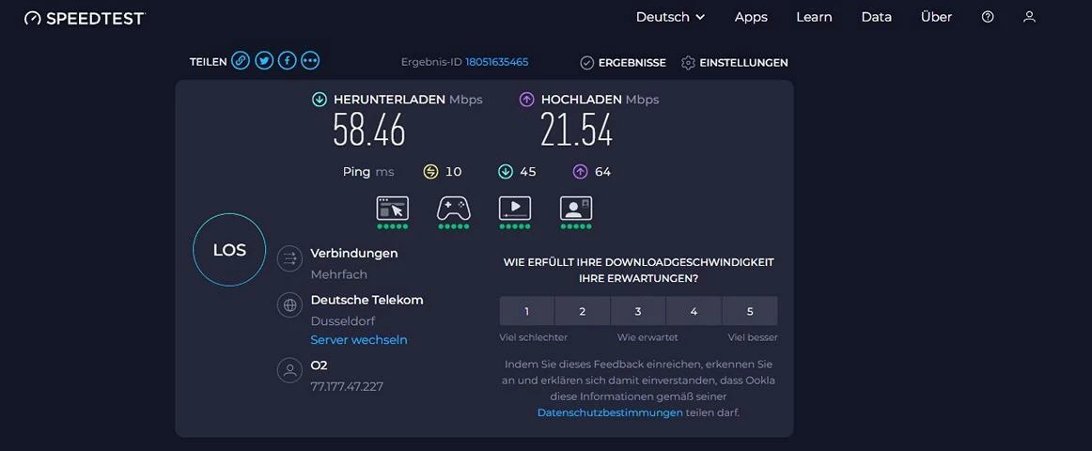Copy the result link via share icon
The height and width of the screenshot is (451, 1092).
point(241,61)
